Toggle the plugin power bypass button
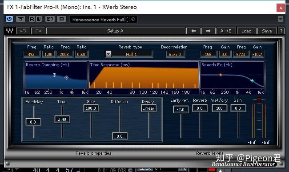289x172 pixels. click(x=9, y=19)
